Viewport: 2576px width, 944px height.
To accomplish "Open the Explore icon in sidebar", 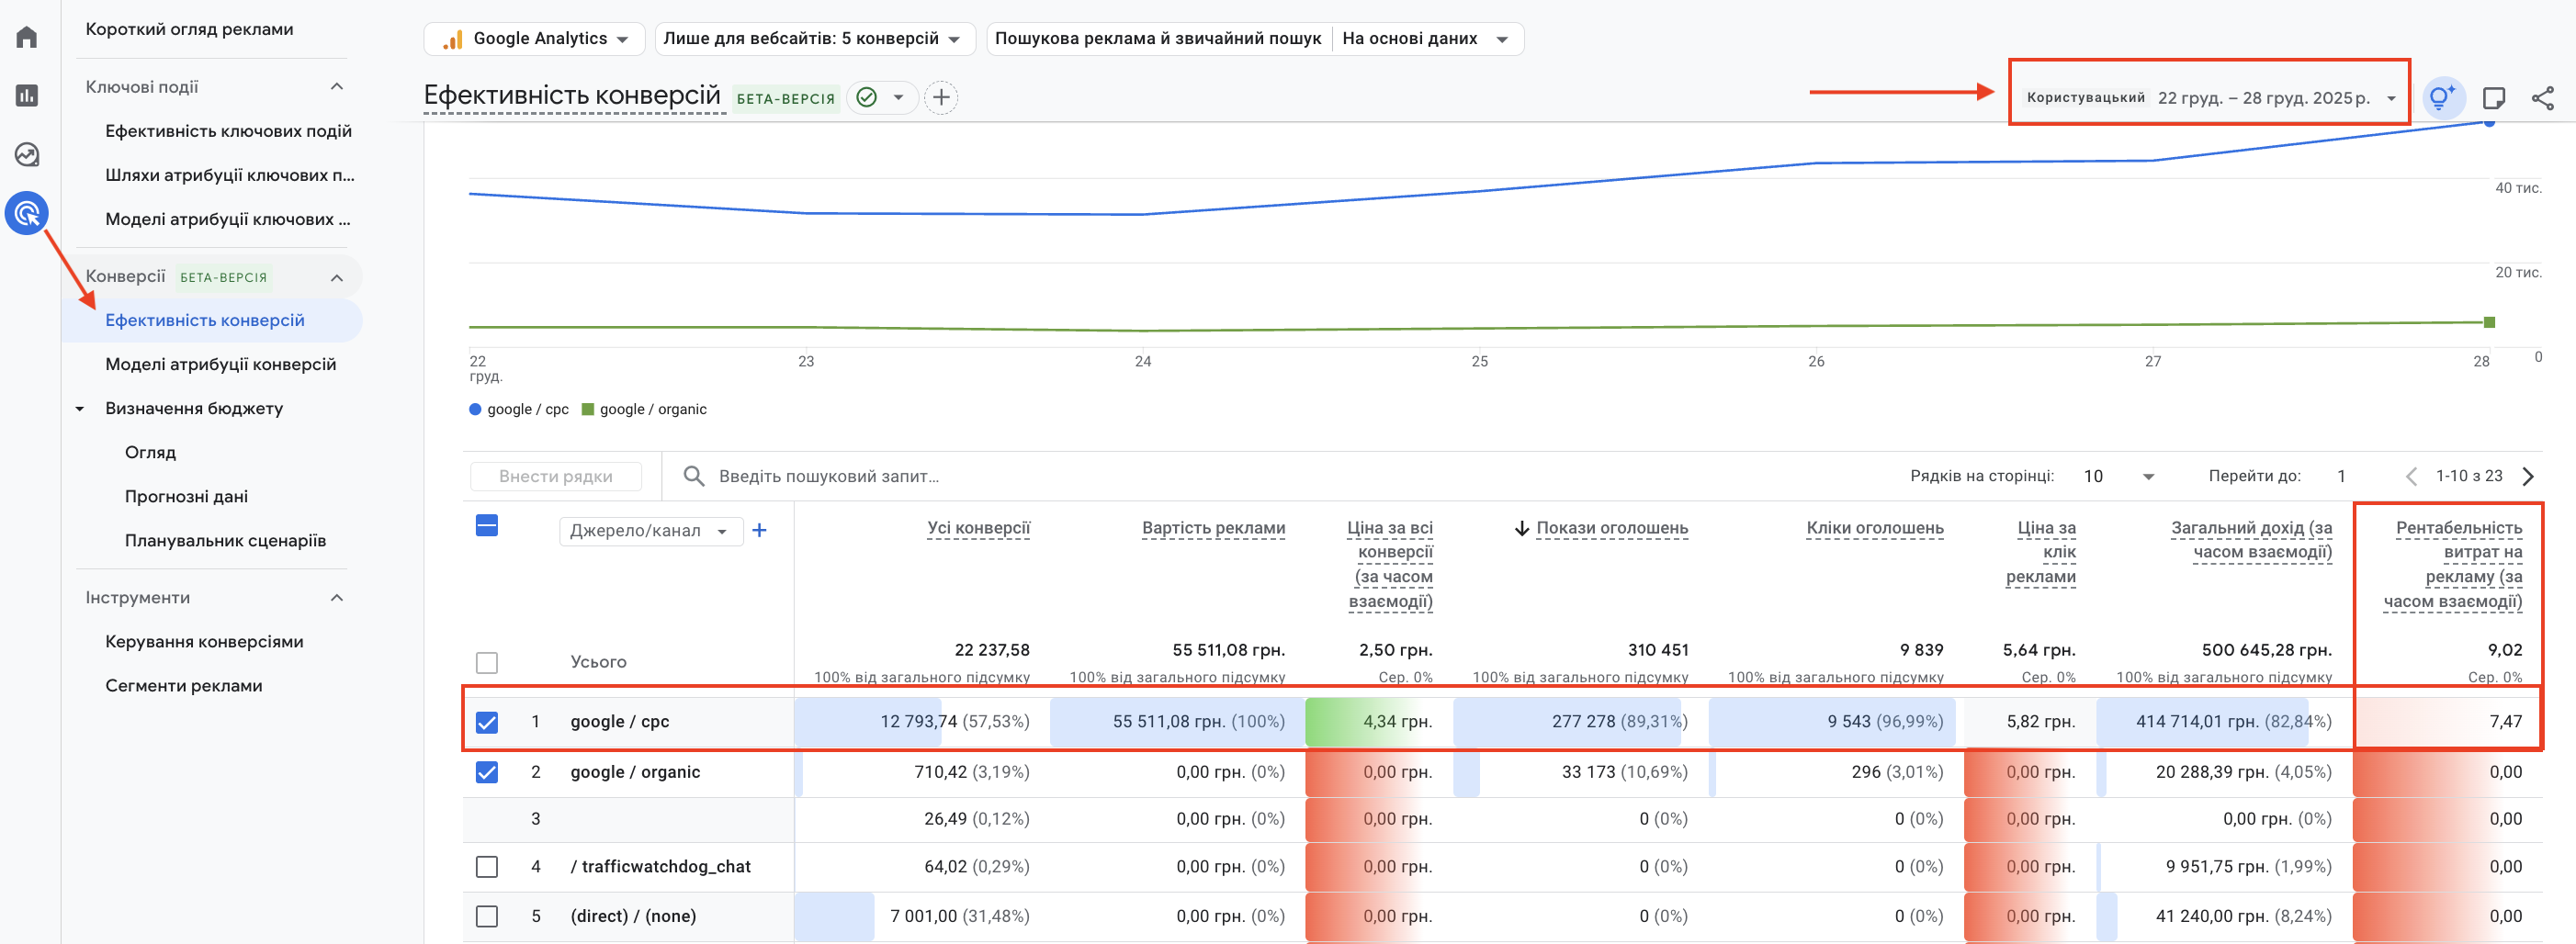I will pyautogui.click(x=27, y=155).
